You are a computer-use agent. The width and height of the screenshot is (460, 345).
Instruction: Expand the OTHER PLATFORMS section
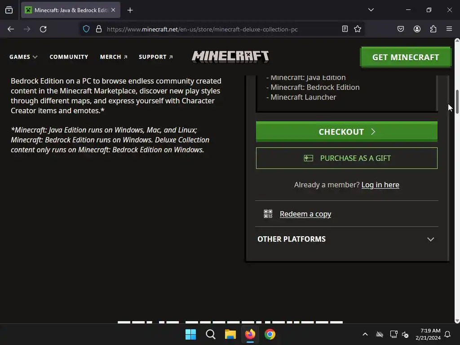(x=346, y=239)
